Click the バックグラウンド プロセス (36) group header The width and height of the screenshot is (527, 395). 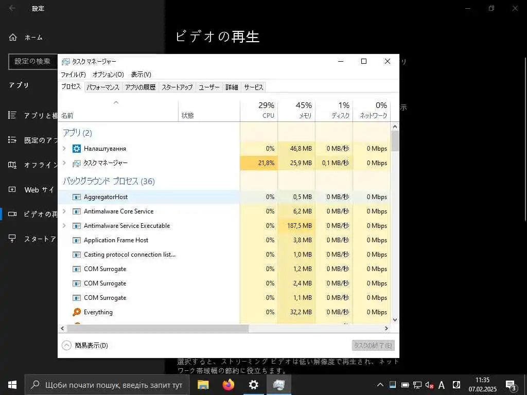[109, 182]
